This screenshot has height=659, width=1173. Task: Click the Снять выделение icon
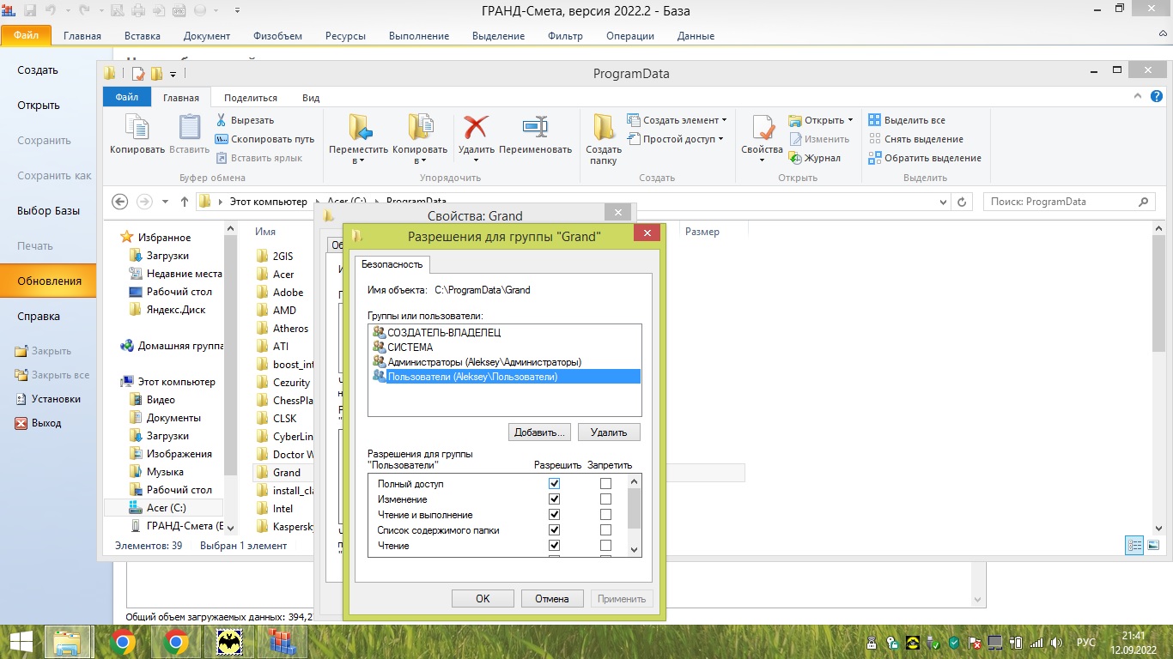tap(874, 139)
